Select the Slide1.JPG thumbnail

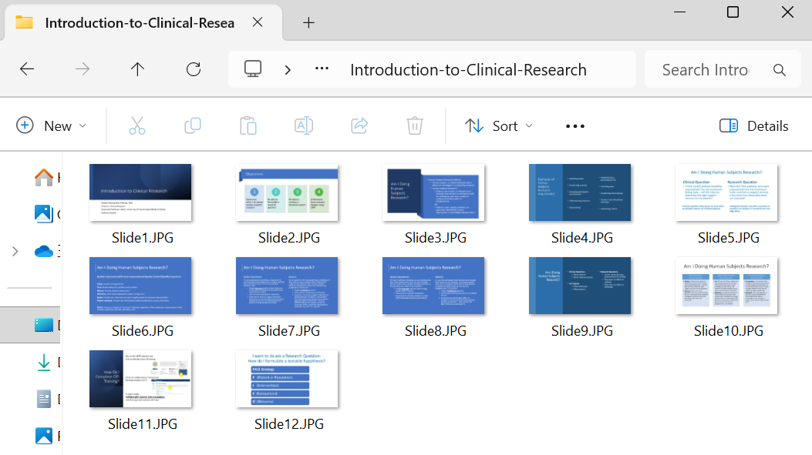140,192
